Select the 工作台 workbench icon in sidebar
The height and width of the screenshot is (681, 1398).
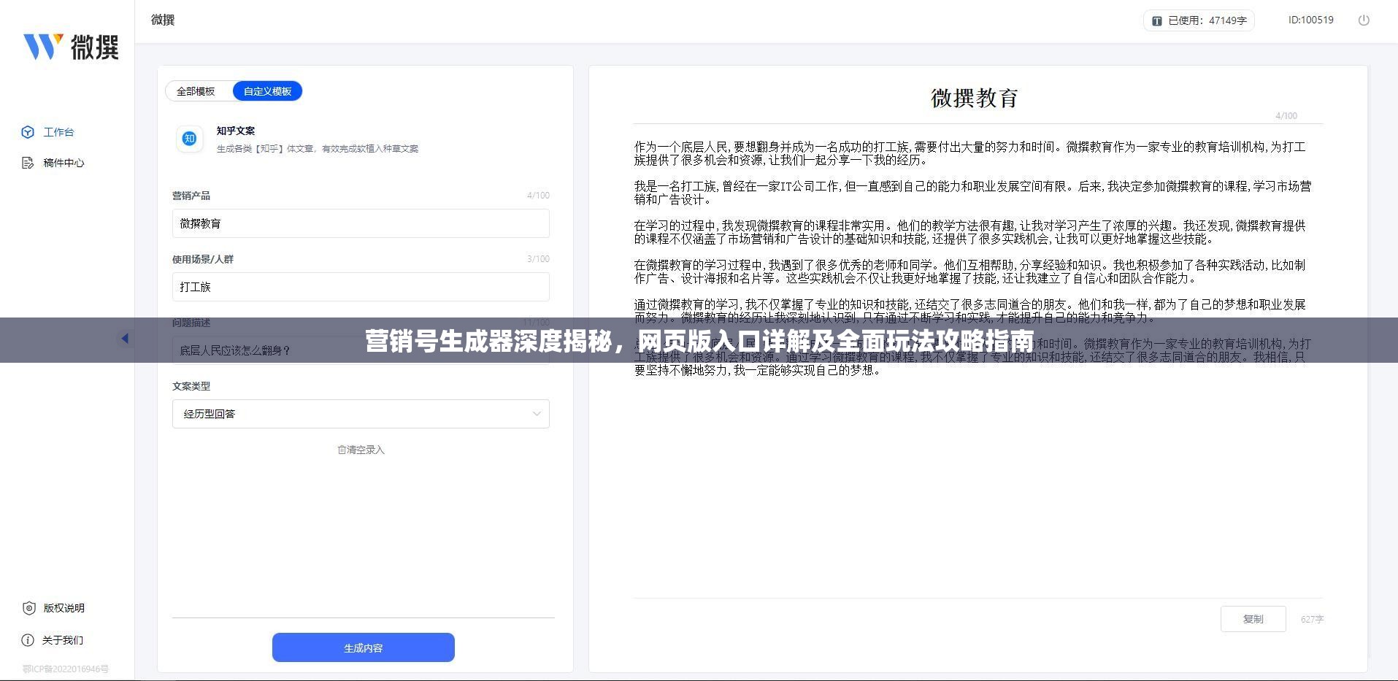[x=27, y=132]
